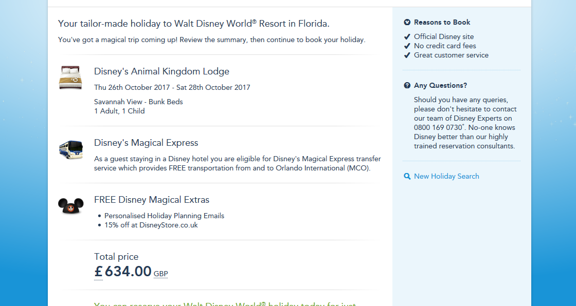Viewport: 576px width, 306px height.
Task: Click the £634.00 total price amount
Action: [129, 271]
